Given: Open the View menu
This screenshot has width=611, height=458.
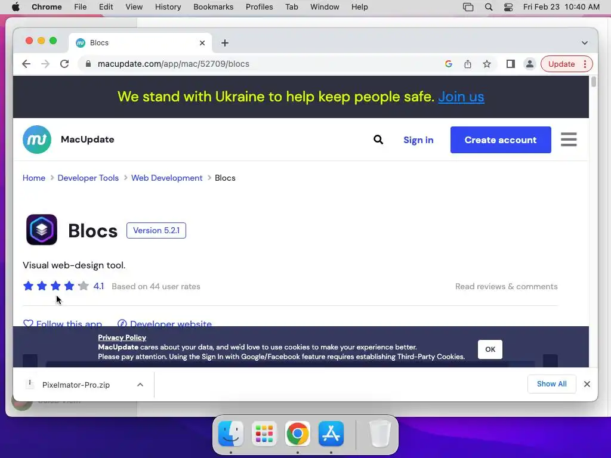Looking at the screenshot, I should tap(134, 7).
